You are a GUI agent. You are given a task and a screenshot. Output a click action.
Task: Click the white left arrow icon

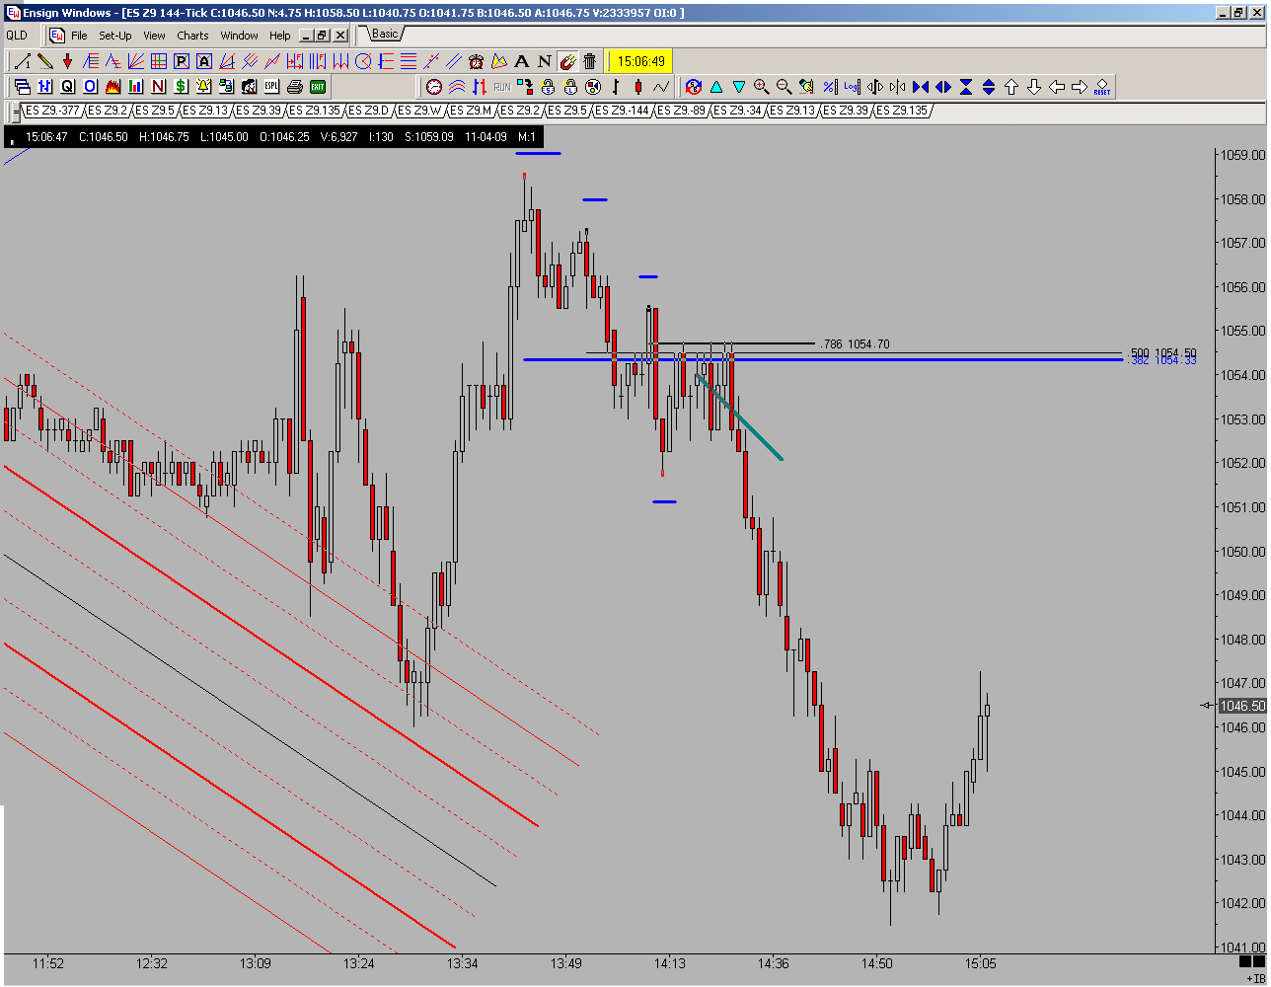click(1057, 87)
